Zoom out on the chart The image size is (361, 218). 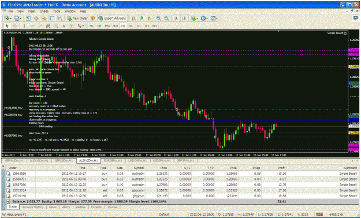[166, 18]
